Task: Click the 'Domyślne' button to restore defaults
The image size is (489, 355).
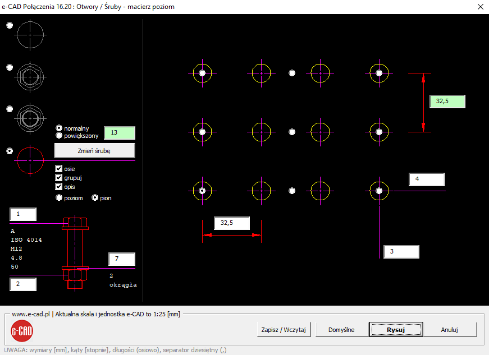Action: tap(341, 330)
